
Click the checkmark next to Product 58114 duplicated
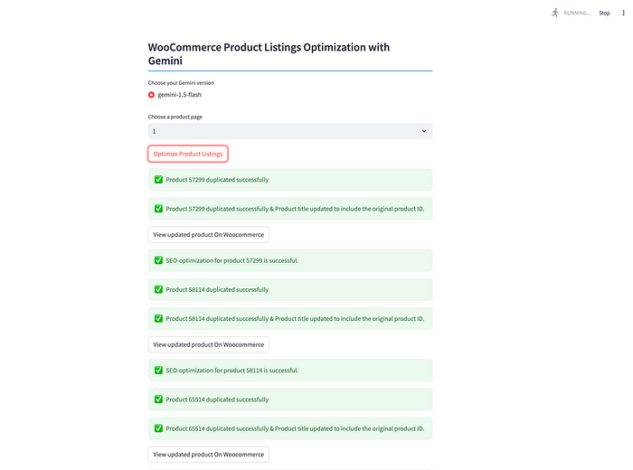[158, 289]
